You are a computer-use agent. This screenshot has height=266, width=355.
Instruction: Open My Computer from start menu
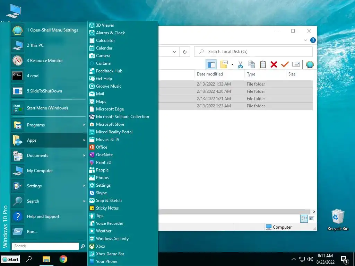[x=48, y=171]
